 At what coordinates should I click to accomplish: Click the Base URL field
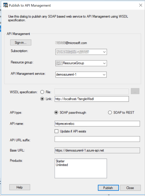97,150
